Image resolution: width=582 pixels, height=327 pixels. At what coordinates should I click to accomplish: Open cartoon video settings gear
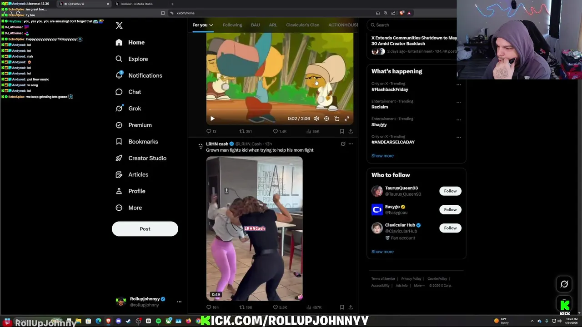[x=326, y=119]
